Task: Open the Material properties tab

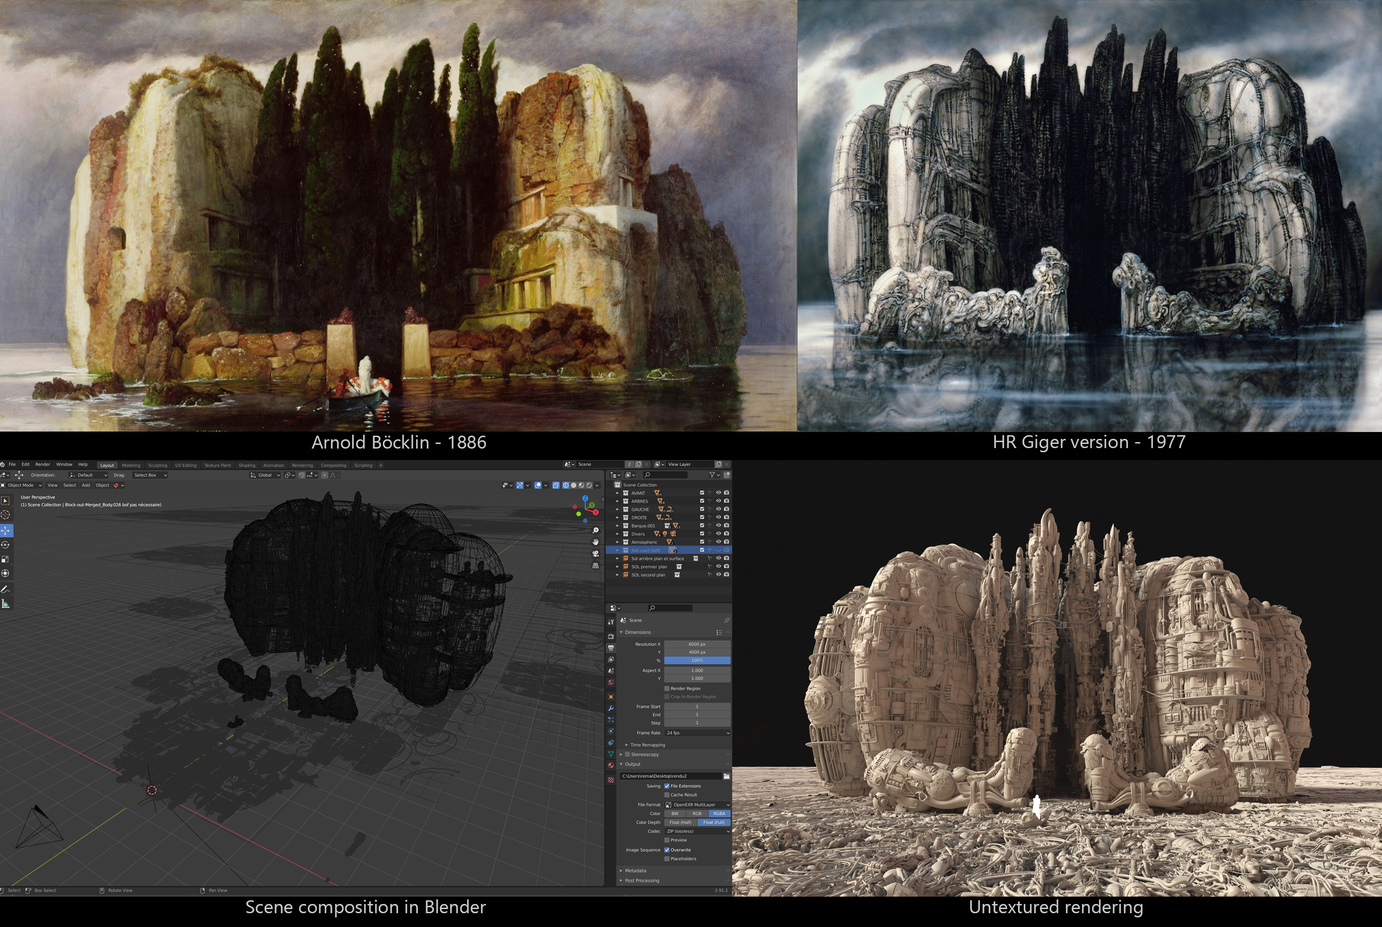Action: (612, 766)
